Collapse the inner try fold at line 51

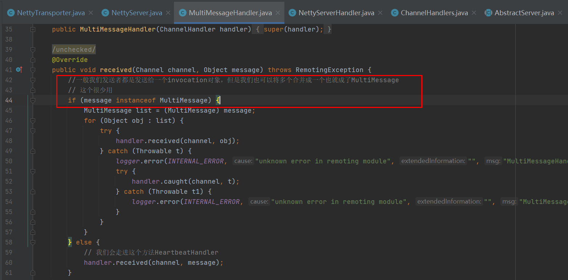33,171
